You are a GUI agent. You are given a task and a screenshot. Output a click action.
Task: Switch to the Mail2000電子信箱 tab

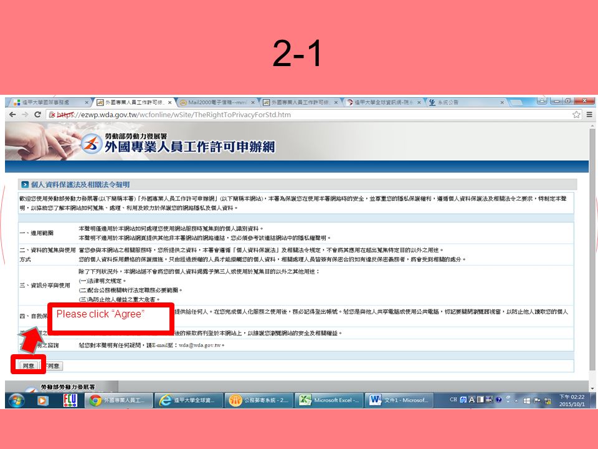[218, 102]
